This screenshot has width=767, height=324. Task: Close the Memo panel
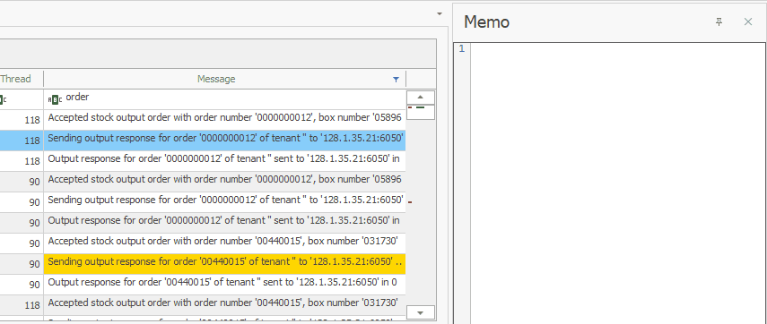(x=748, y=21)
